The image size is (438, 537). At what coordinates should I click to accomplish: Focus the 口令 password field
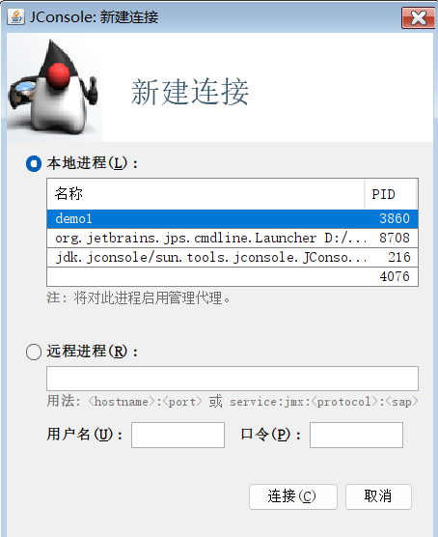tap(356, 435)
